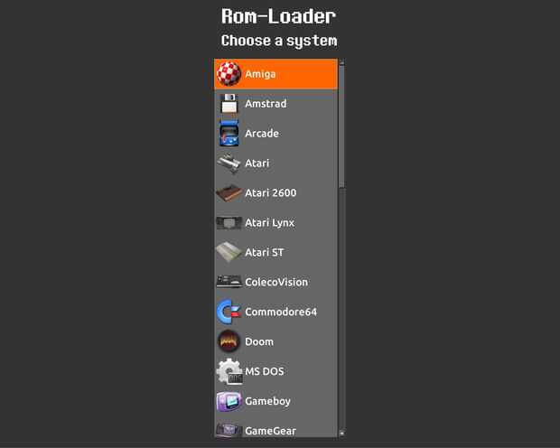Click the Amstrad floppy disk icon
This screenshot has width=560, height=448.
point(229,104)
